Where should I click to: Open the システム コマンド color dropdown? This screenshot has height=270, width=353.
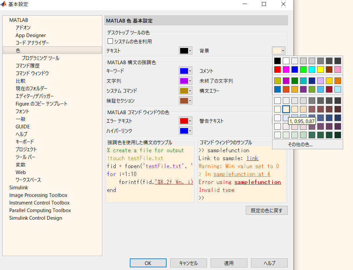point(185,91)
